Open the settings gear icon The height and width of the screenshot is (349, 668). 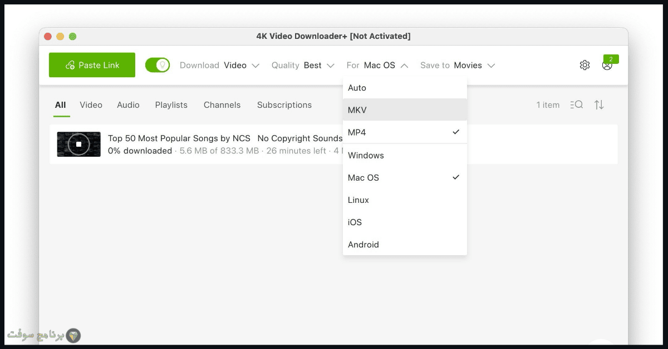point(584,65)
